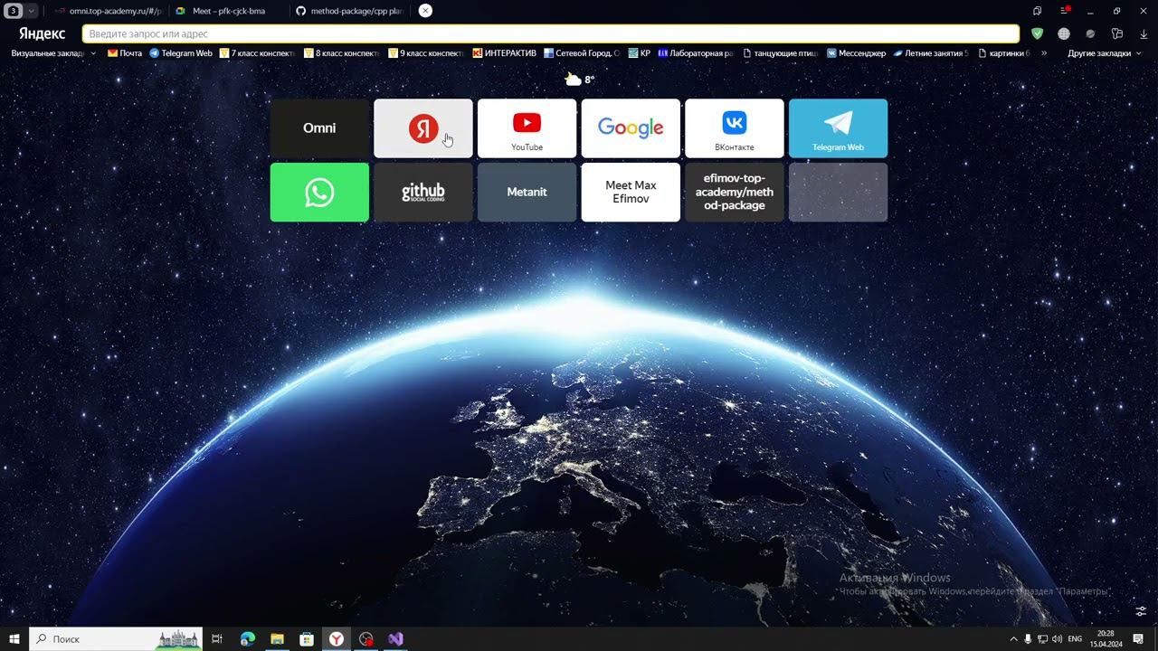
Task: Click the green AdGuard shield icon
Action: [1038, 33]
